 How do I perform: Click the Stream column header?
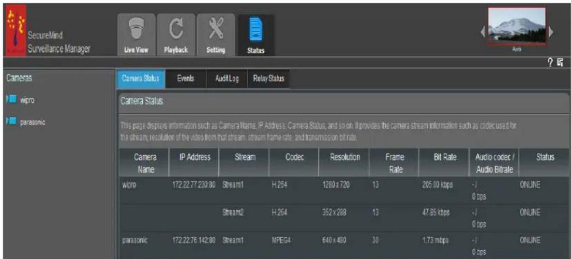(x=244, y=163)
